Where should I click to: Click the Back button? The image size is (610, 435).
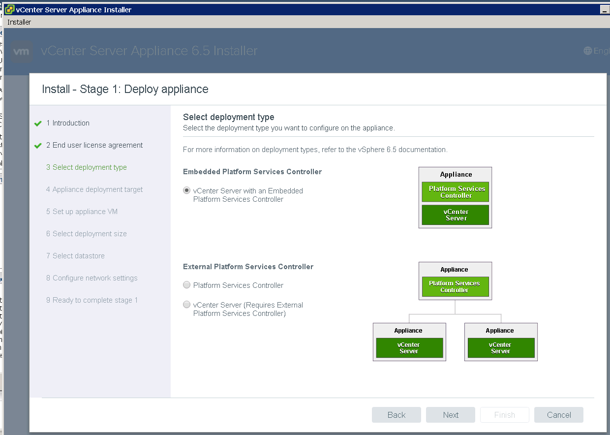(x=396, y=415)
